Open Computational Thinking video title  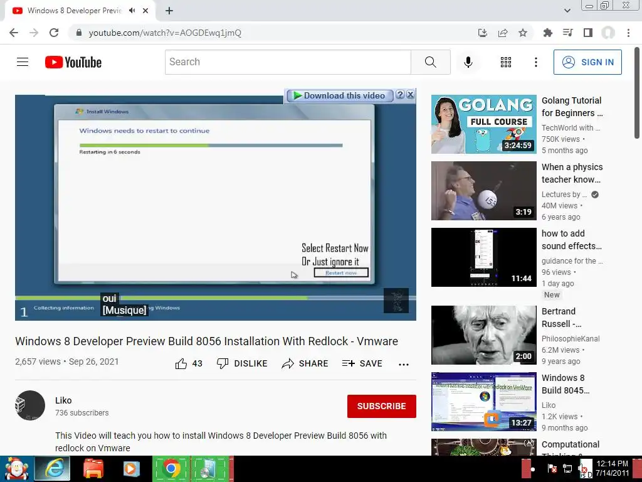coord(571,447)
